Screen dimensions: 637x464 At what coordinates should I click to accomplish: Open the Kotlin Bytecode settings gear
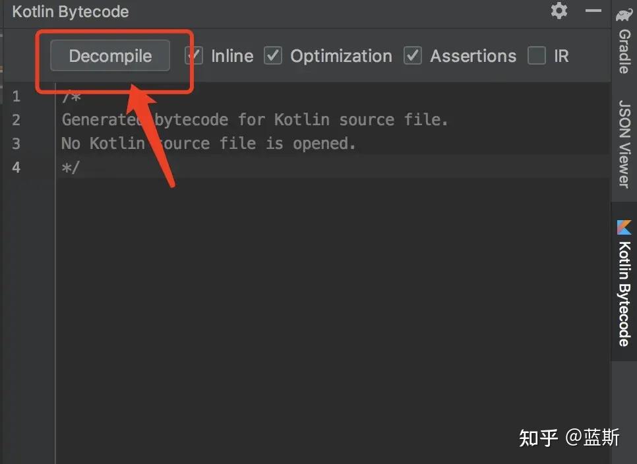[559, 11]
